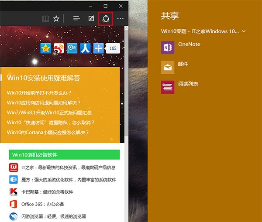Open Office 365：办公必备 link

(43, 204)
